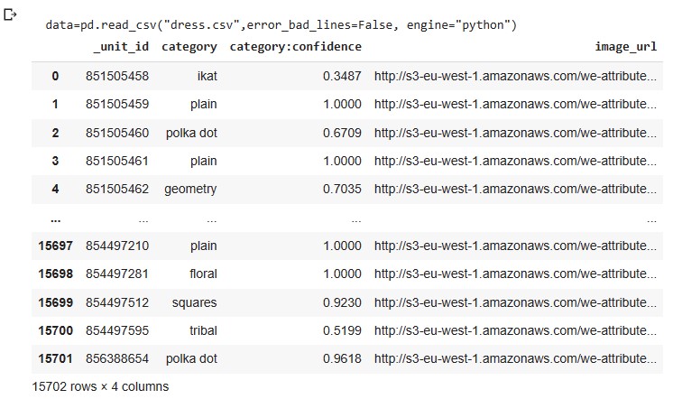
Task: Click the truncated rows ellipsis index
Action: pyautogui.click(x=55, y=220)
